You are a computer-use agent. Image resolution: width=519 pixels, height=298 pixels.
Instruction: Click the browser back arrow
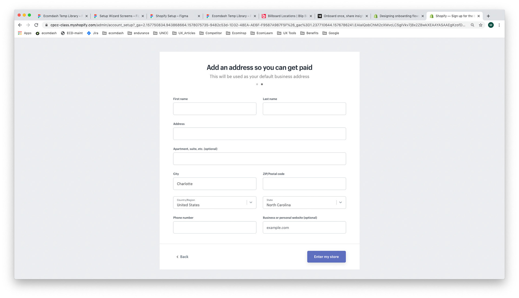(x=20, y=25)
